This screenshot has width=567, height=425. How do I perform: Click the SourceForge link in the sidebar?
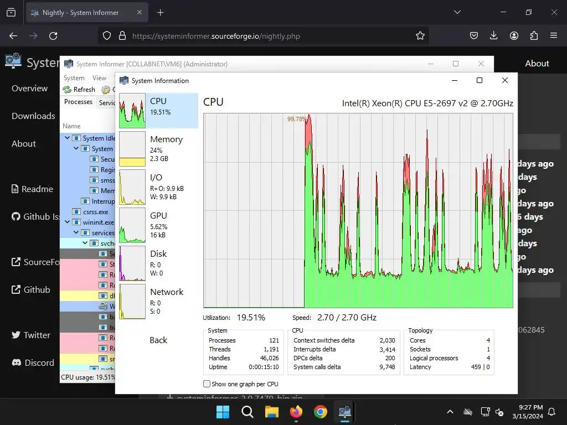35,262
